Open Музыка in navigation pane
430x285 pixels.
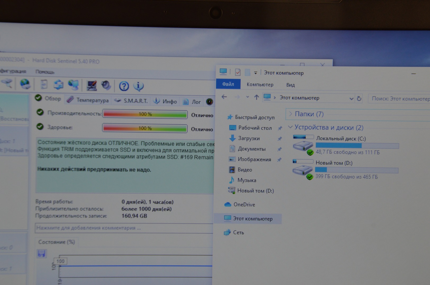[x=242, y=180]
